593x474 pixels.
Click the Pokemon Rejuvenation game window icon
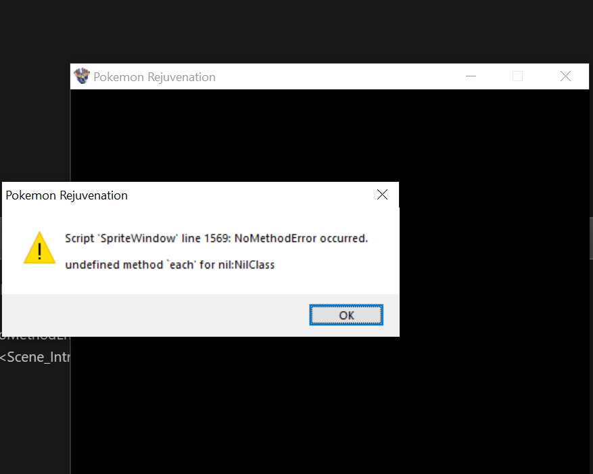(82, 76)
